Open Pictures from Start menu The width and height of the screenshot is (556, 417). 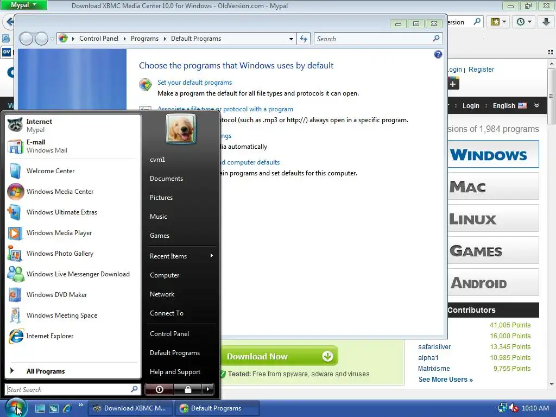click(x=181, y=198)
